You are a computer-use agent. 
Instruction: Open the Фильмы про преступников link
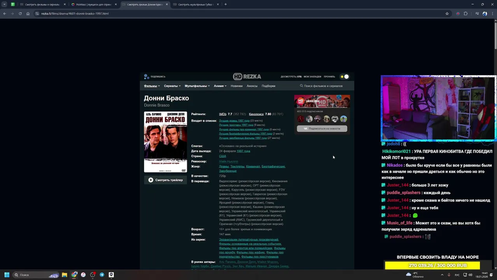[260, 257]
